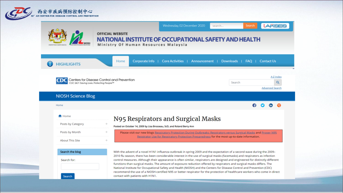
Task: Open the Advanced Search link
Action: (x=272, y=88)
